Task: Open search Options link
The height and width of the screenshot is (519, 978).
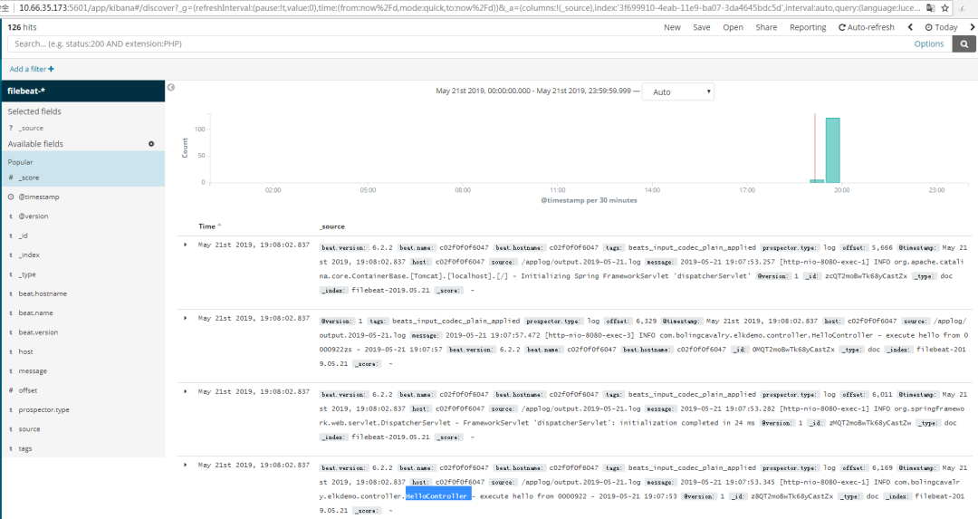Action: click(929, 43)
